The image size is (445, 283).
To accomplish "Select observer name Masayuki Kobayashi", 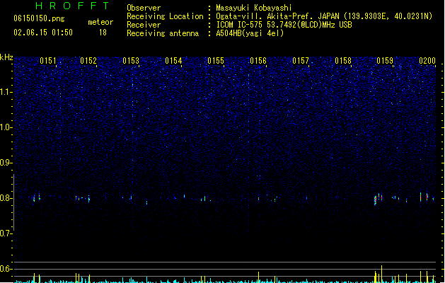I will pyautogui.click(x=254, y=8).
